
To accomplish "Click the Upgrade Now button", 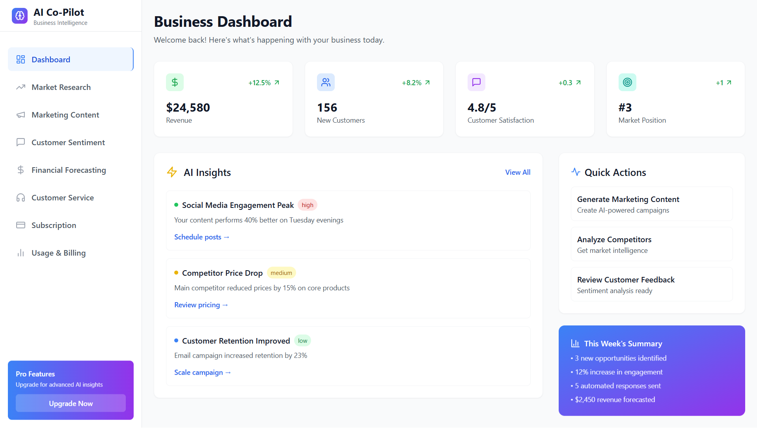I will pyautogui.click(x=71, y=403).
